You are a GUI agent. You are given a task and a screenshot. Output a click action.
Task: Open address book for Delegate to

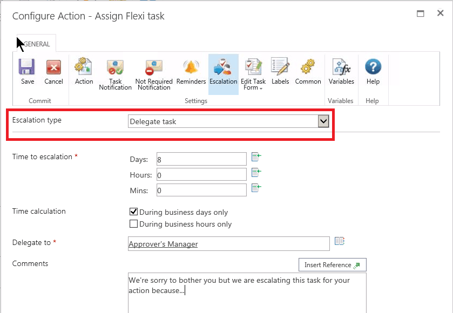340,241
